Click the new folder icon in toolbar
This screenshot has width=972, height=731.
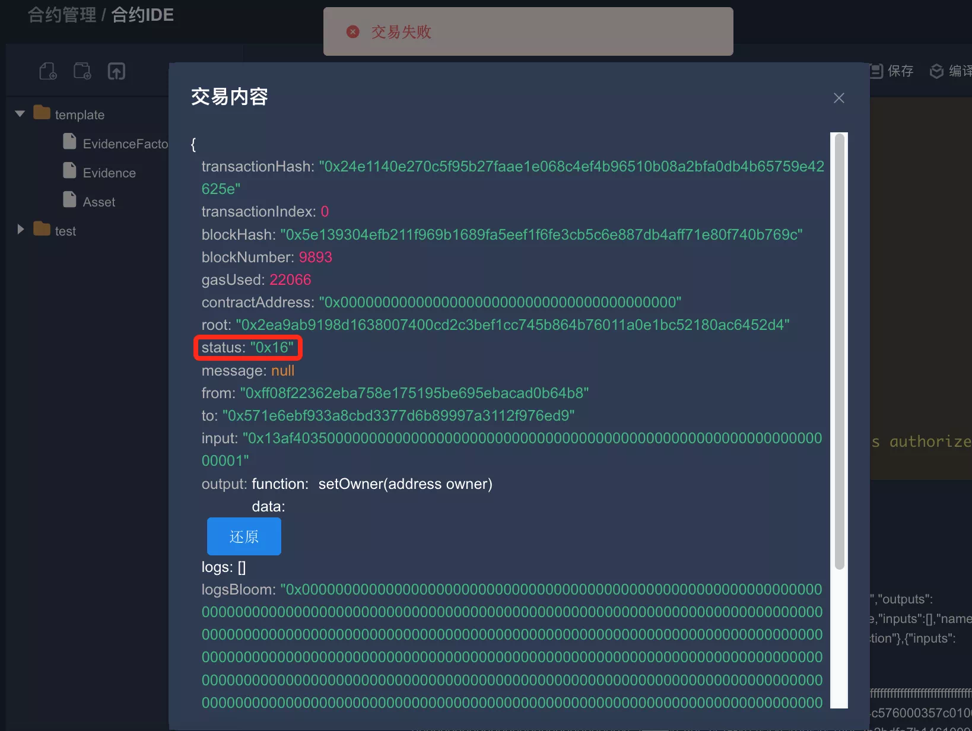[x=82, y=71]
